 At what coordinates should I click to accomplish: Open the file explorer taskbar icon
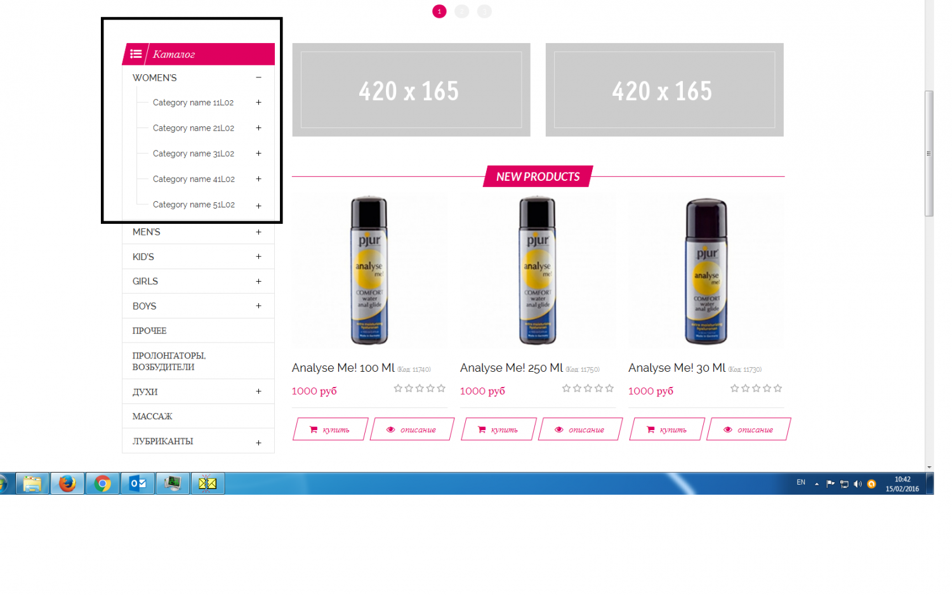pos(32,483)
